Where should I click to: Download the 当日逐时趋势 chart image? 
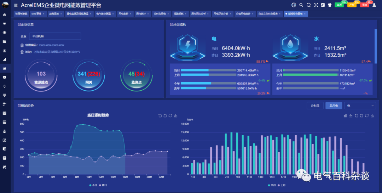coord(176,116)
